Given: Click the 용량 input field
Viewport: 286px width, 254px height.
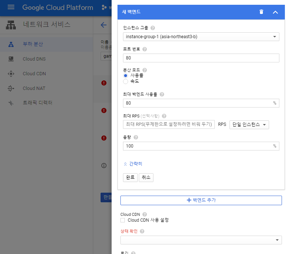Looking at the screenshot, I should click(x=201, y=146).
